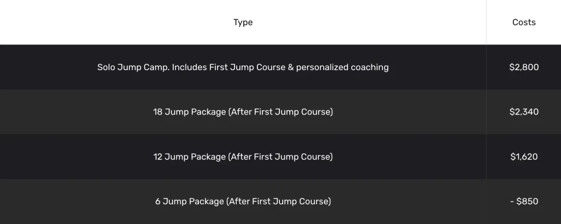
Task: Click '(After First Jump Course)' in 12 Jump row
Action: click(x=280, y=157)
